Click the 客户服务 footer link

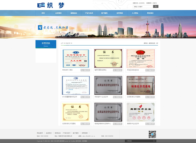[x=76, y=133]
